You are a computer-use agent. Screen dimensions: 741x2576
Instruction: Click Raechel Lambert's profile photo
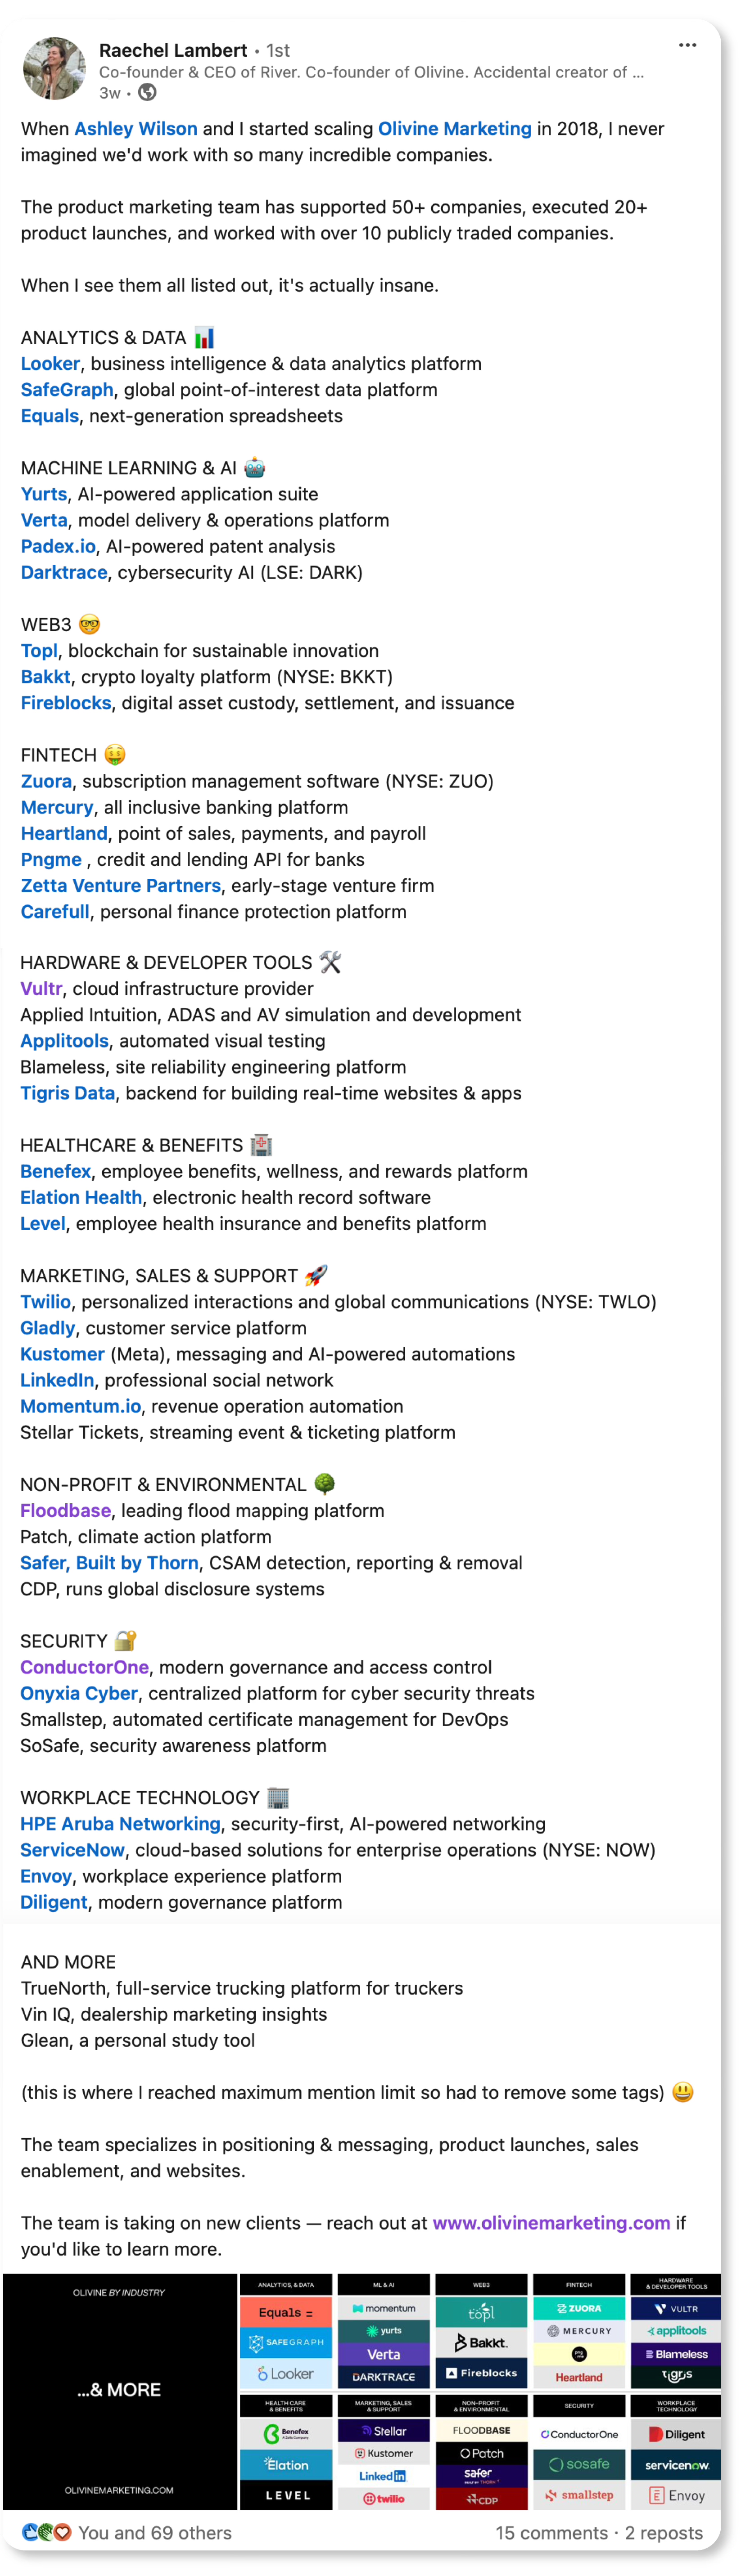tap(54, 69)
